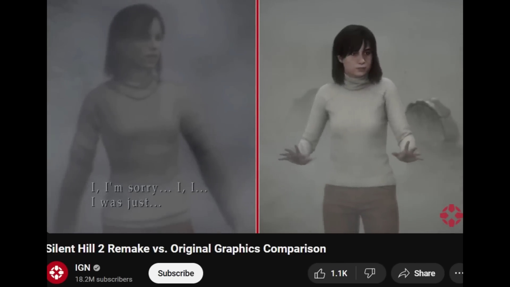Screen dimensions: 510x287
Task: Click the Share arrow icon
Action: tap(404, 273)
